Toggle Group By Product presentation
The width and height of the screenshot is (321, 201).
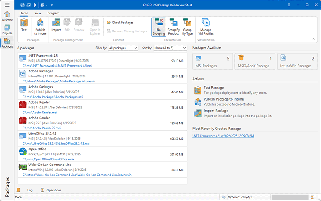tap(173, 27)
